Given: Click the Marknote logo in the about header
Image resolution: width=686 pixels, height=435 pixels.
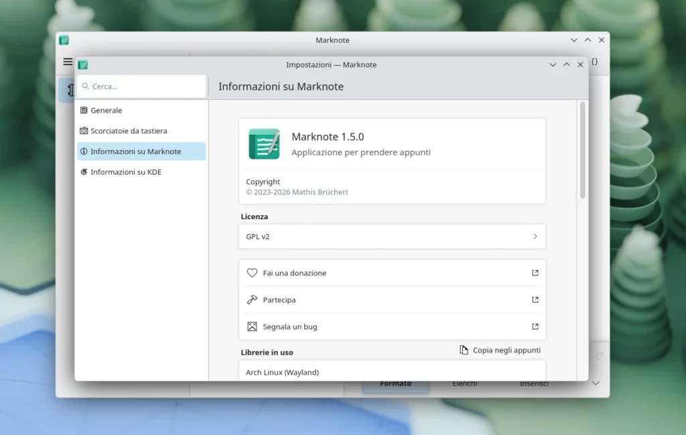Looking at the screenshot, I should pyautogui.click(x=265, y=143).
